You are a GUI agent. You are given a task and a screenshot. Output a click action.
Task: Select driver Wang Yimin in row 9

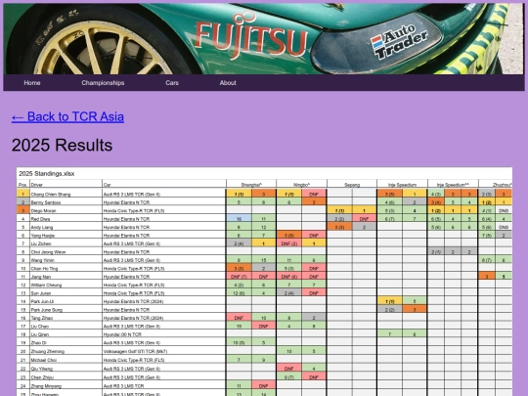pos(42,260)
